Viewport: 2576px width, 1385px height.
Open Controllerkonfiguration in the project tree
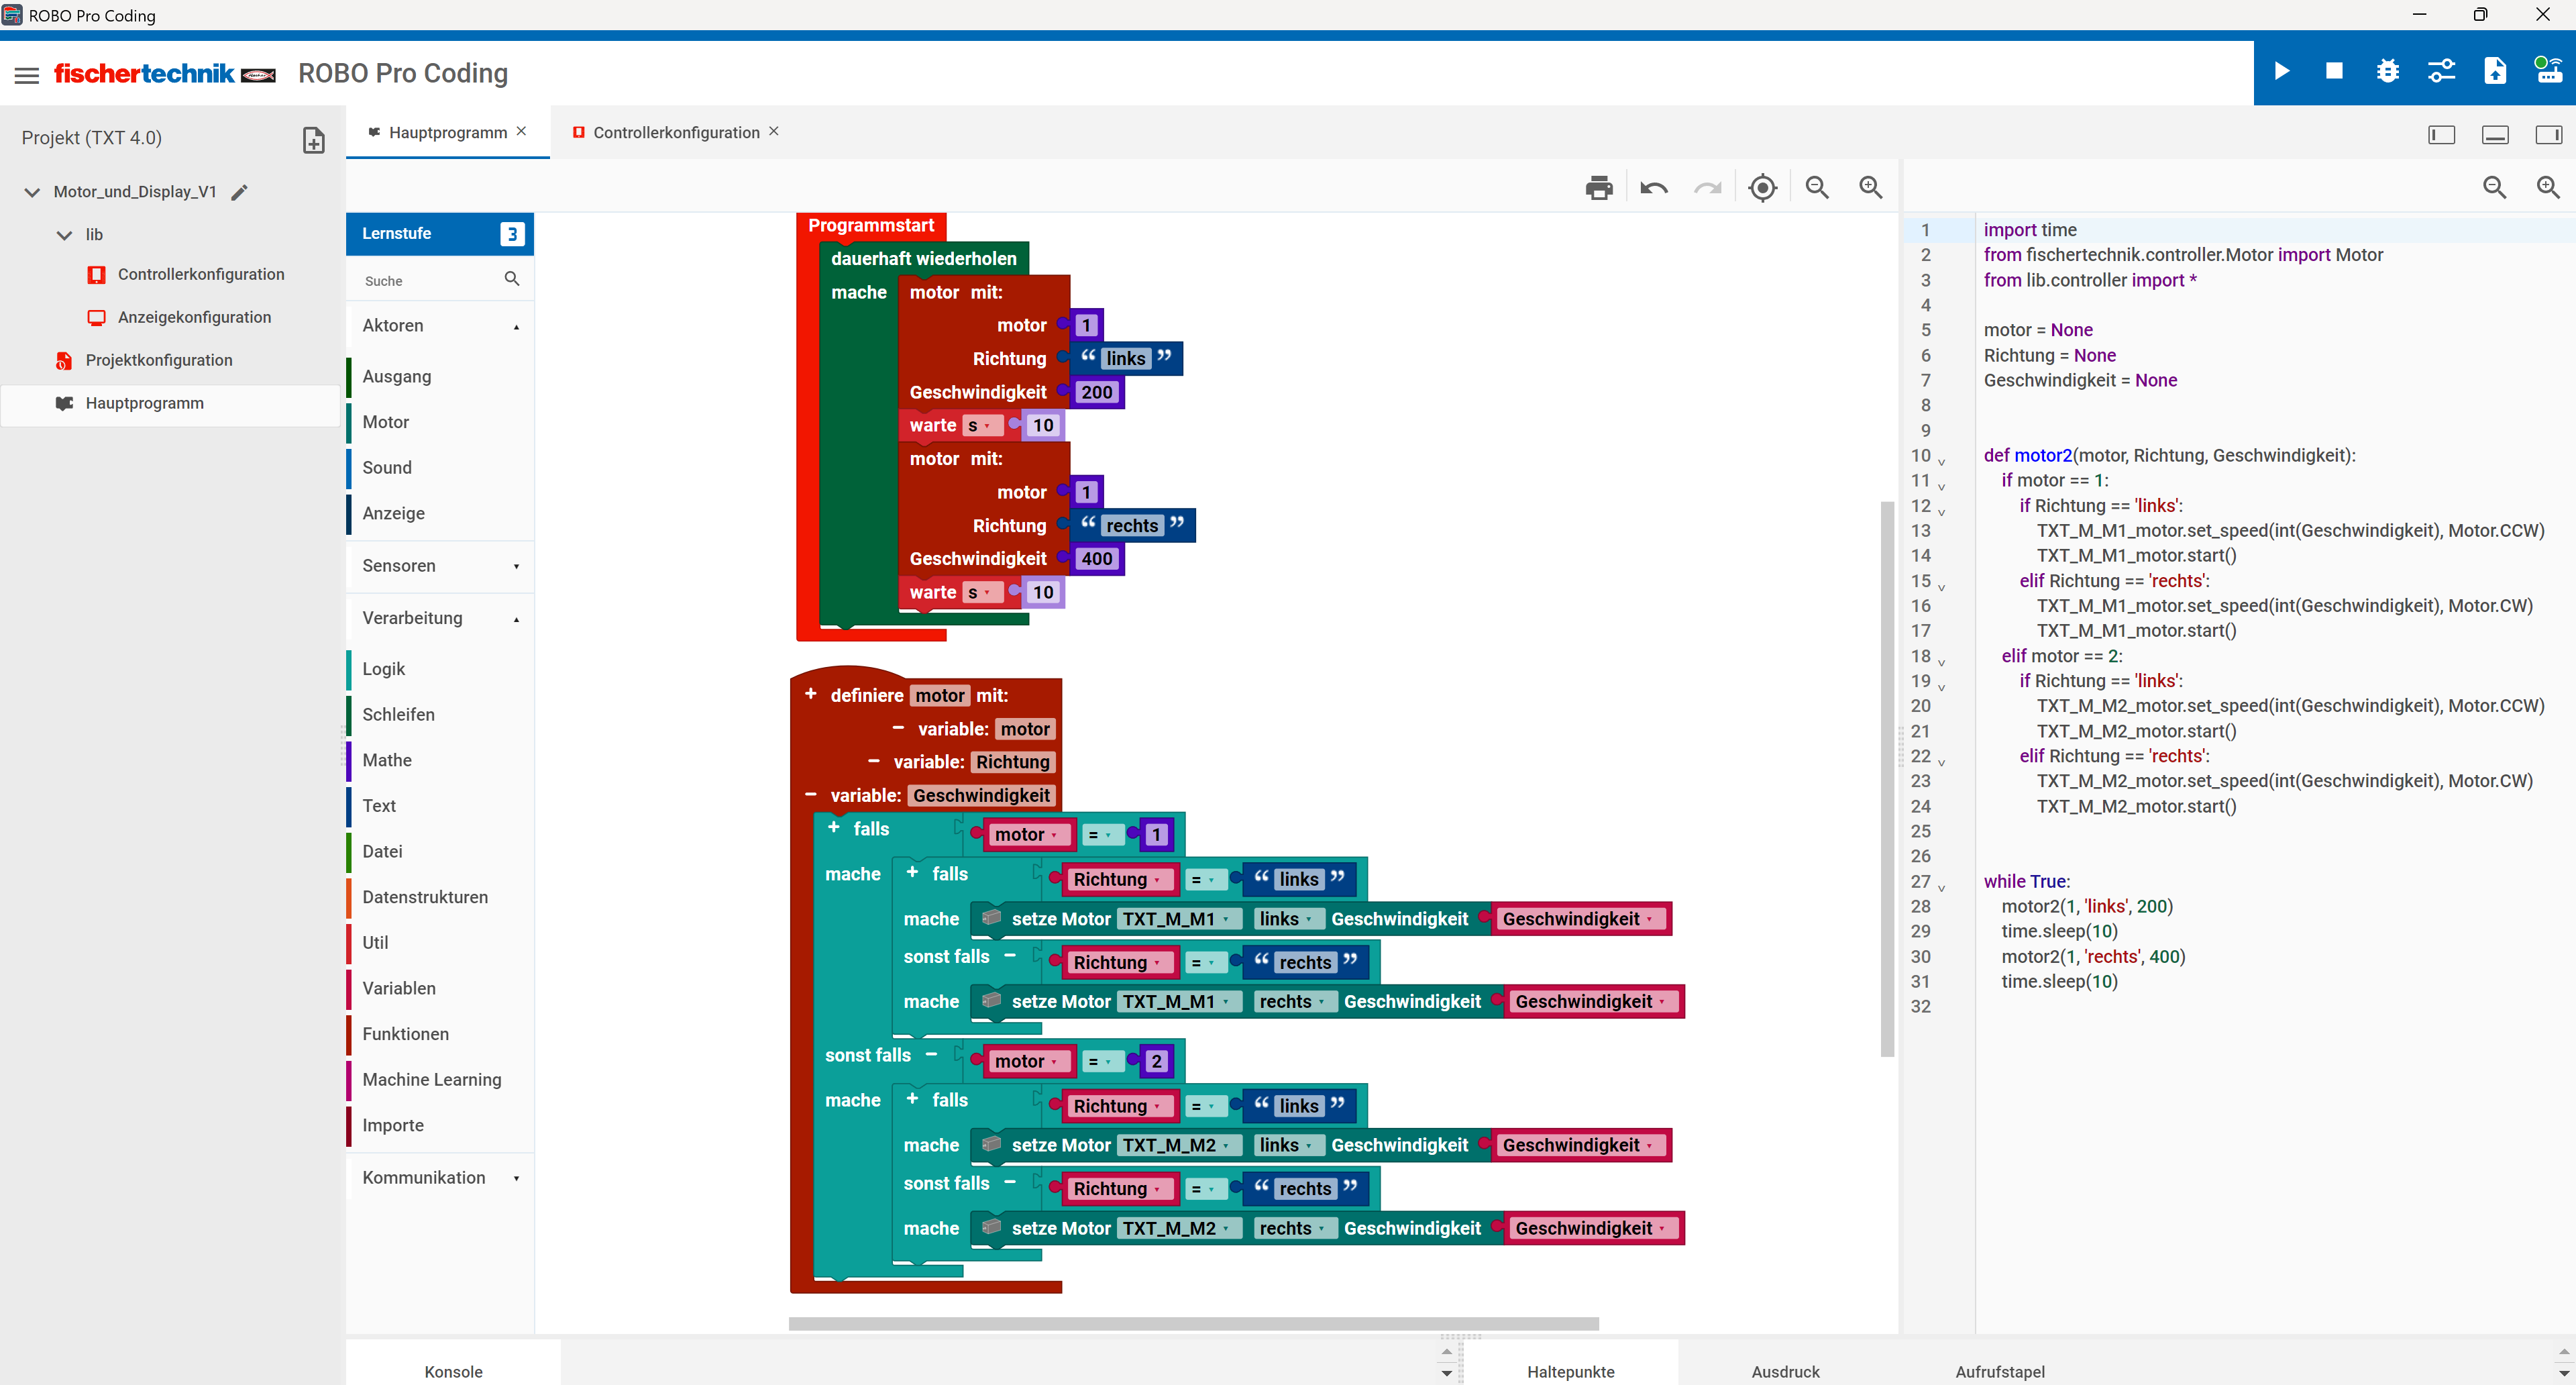[201, 274]
